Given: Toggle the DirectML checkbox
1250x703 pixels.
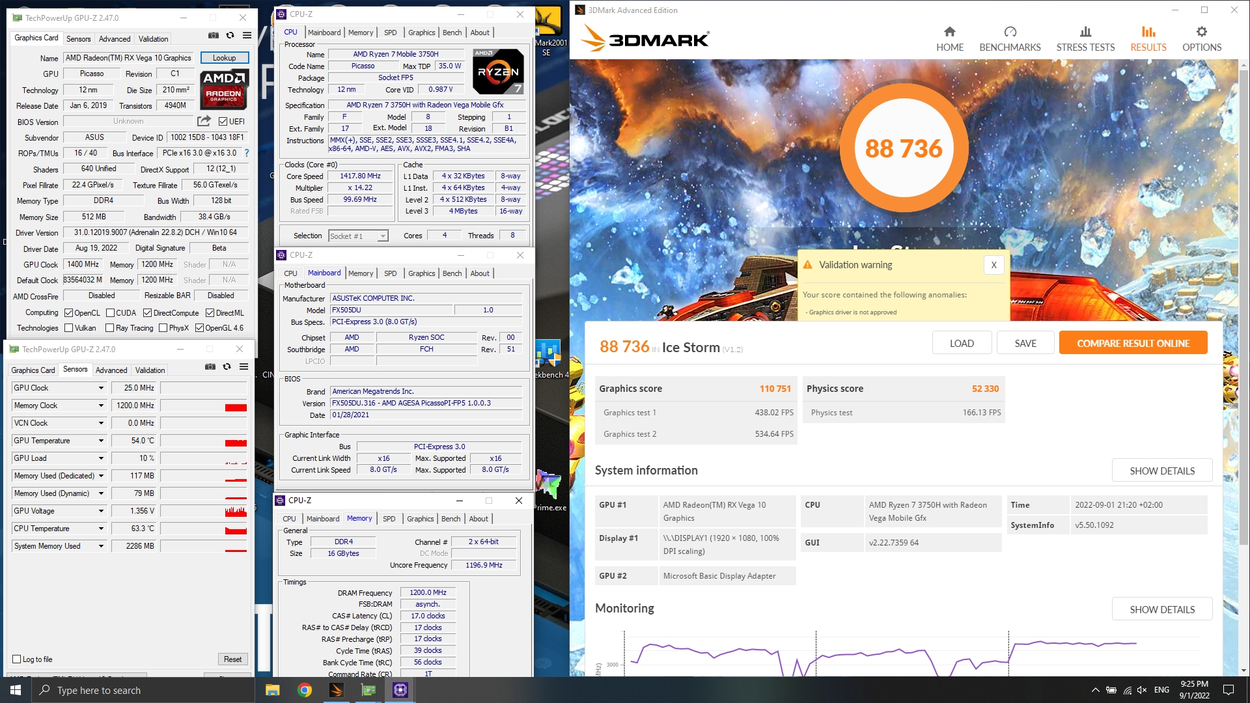Looking at the screenshot, I should 210,313.
